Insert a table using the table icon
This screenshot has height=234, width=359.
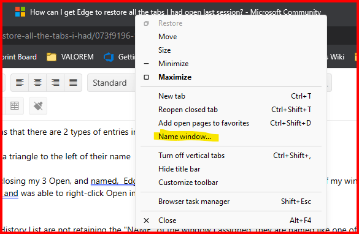point(15,106)
